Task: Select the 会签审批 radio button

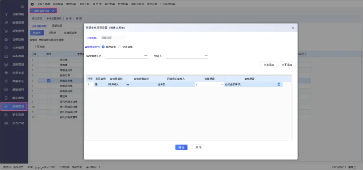Action: coord(120,47)
